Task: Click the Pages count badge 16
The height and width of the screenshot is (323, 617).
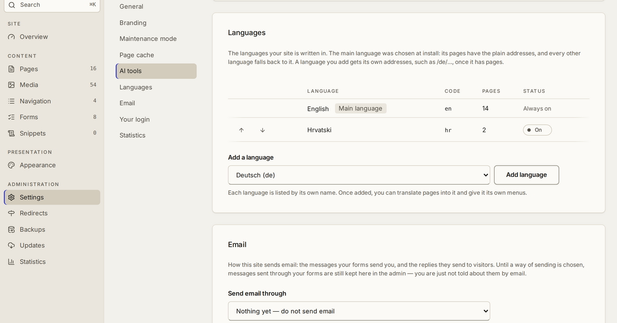Action: [93, 69]
